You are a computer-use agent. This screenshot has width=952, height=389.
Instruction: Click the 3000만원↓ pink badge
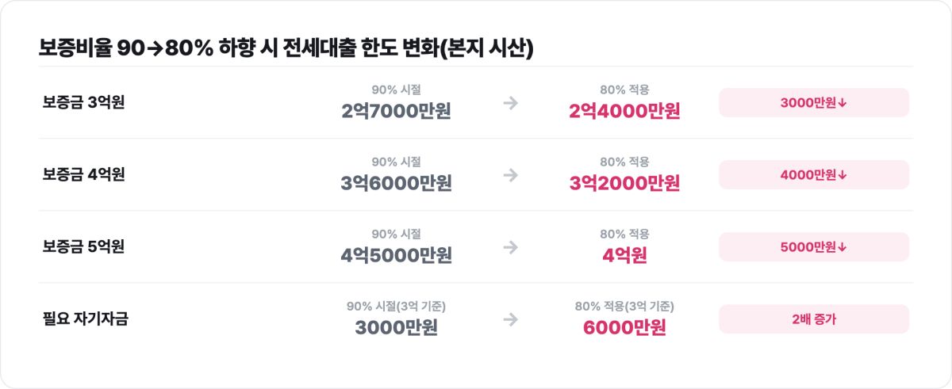tap(814, 103)
